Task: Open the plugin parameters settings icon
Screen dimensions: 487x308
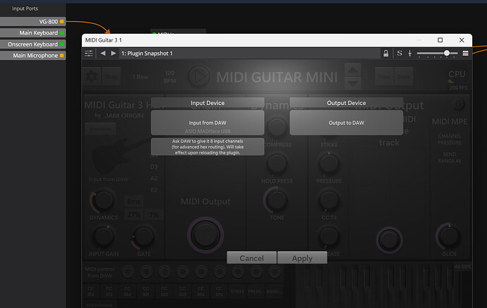Action: click(x=89, y=54)
